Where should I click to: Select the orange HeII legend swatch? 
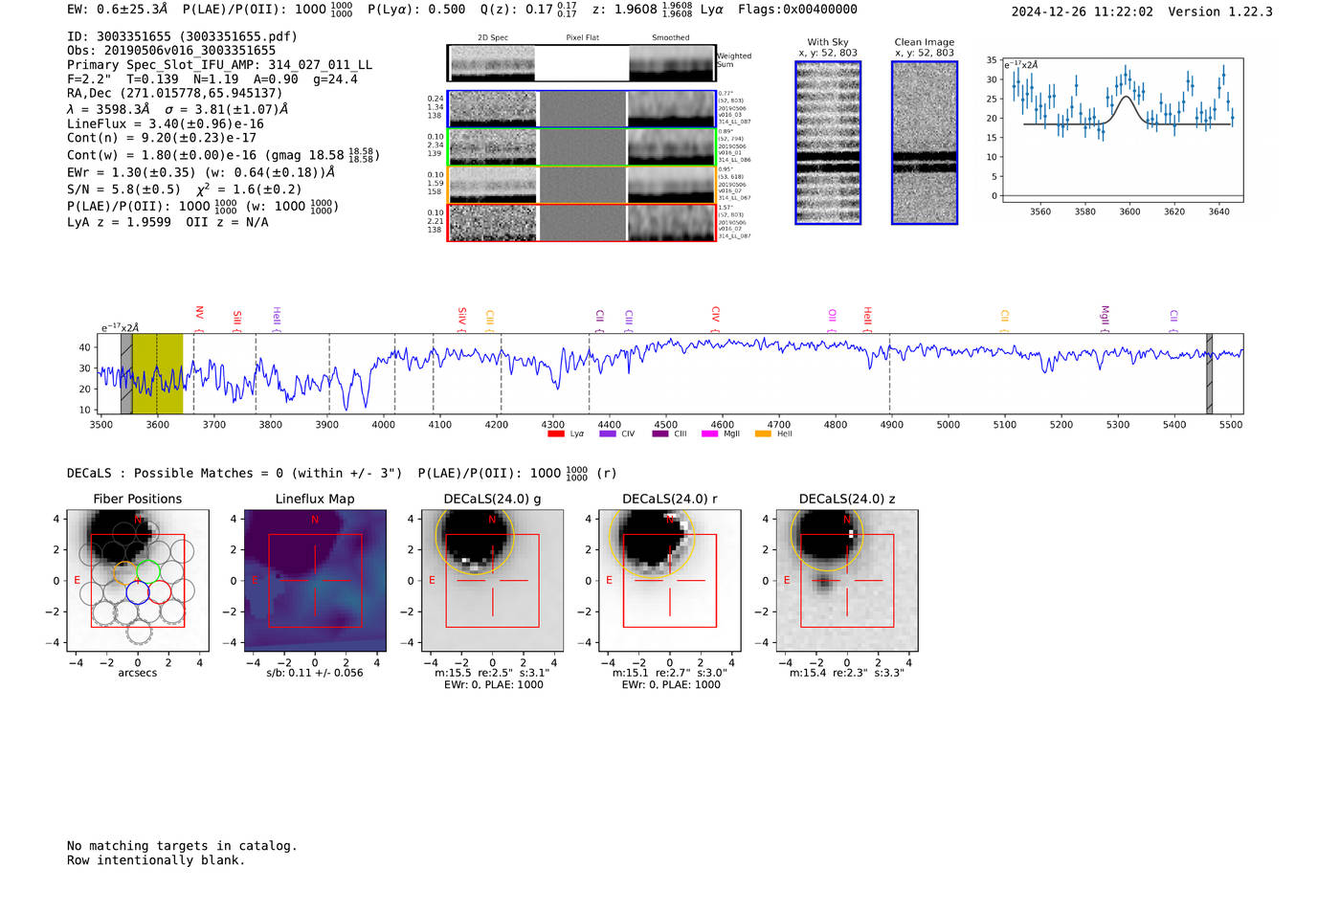point(763,434)
